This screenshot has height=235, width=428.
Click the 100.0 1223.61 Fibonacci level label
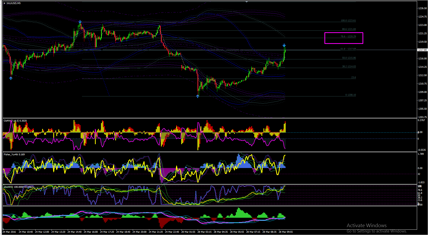(x=348, y=21)
